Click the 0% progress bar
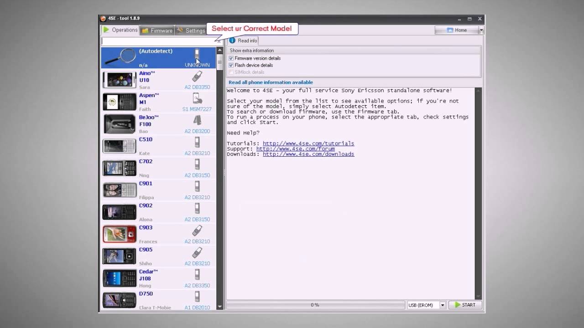Image resolution: width=584 pixels, height=328 pixels. (x=315, y=305)
